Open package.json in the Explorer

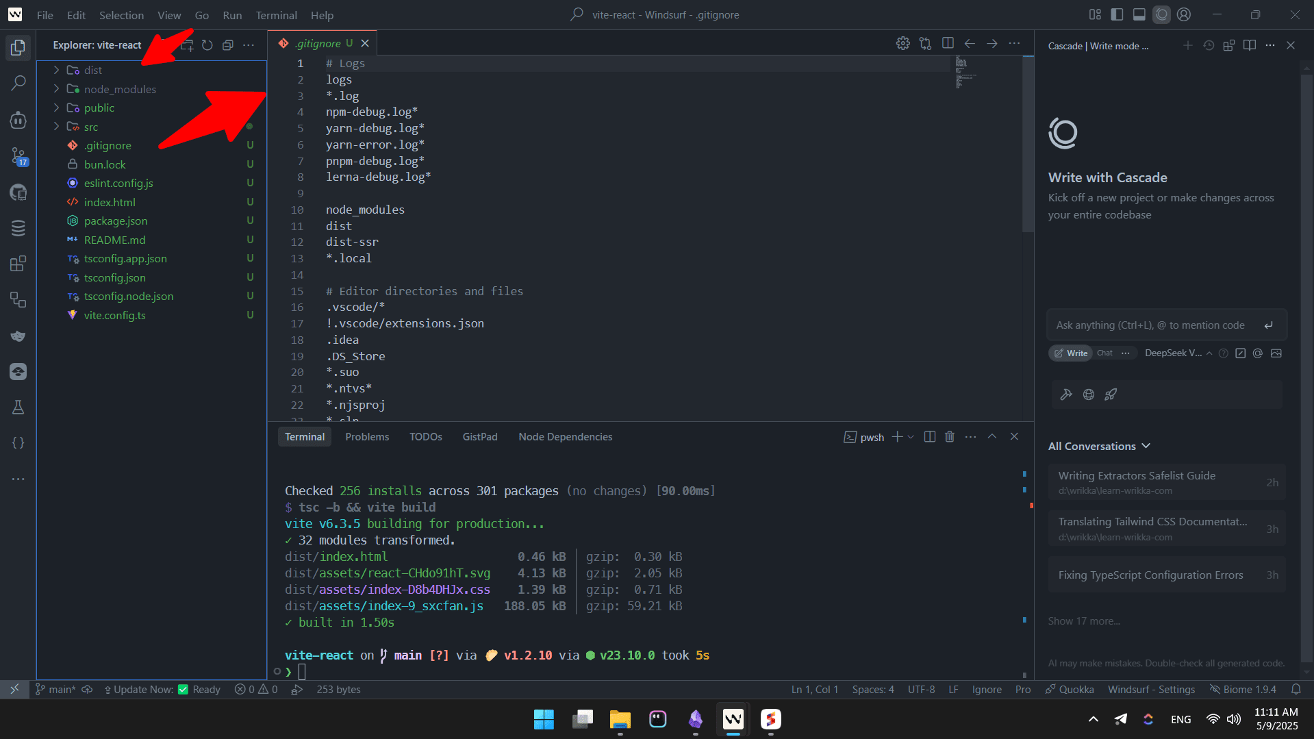[116, 221]
